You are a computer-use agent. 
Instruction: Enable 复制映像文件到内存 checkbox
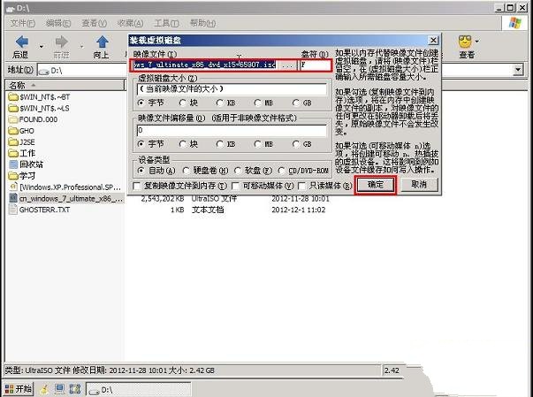[136, 186]
